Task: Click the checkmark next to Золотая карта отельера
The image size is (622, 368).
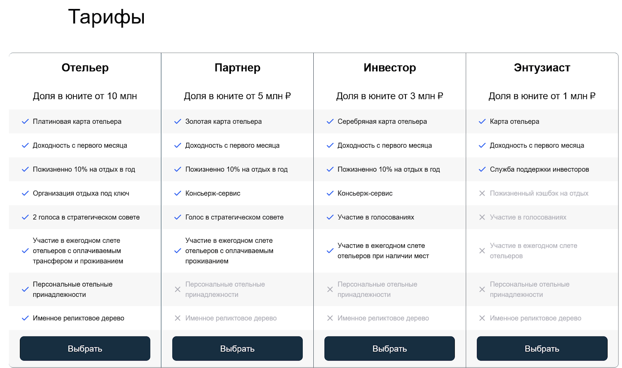Action: click(x=178, y=121)
